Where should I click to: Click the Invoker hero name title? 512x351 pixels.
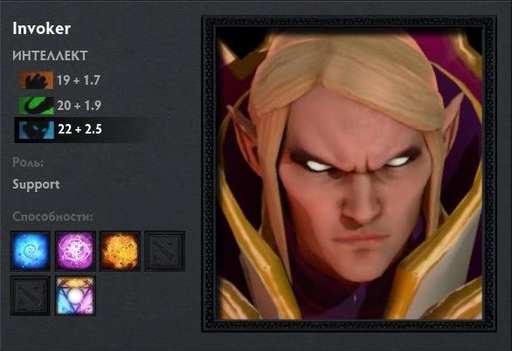pos(41,29)
